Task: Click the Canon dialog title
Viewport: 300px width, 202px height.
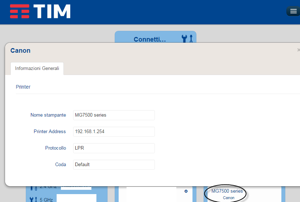Action: pos(20,51)
